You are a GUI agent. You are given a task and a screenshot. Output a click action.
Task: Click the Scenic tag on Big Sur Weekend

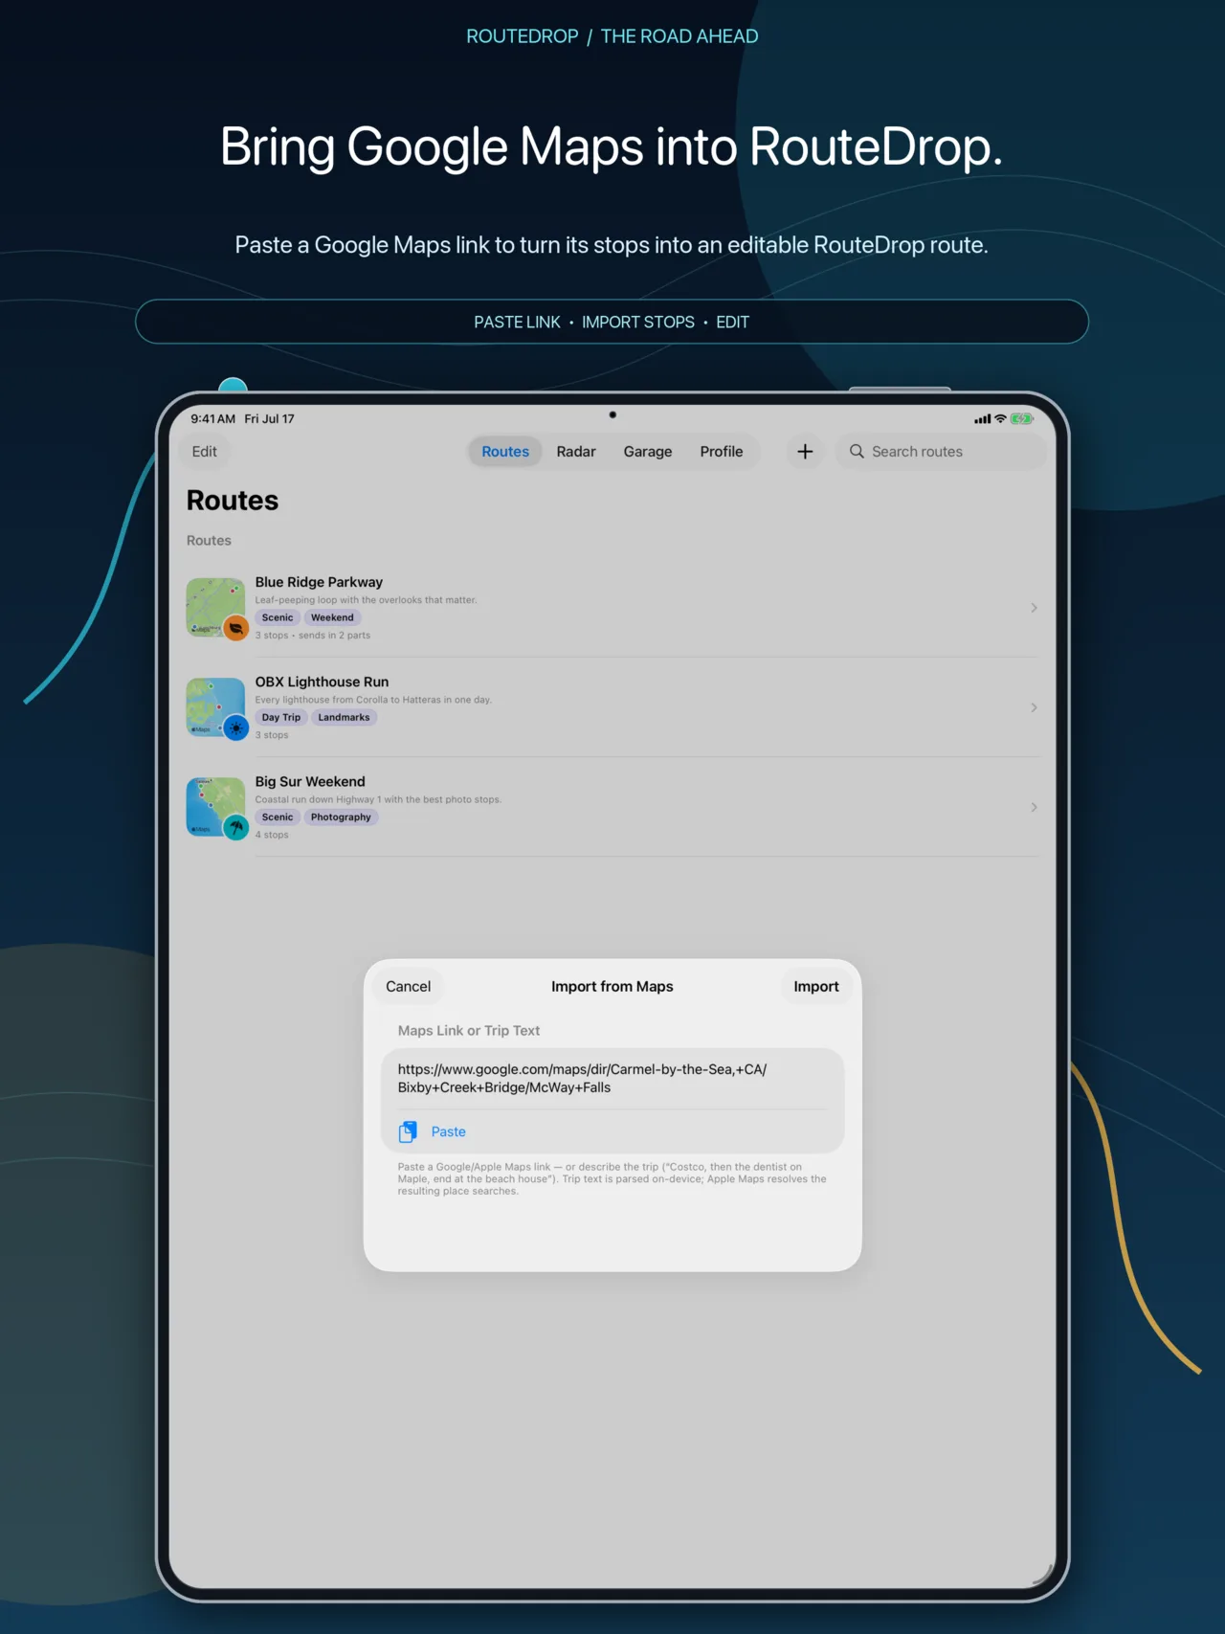[278, 817]
